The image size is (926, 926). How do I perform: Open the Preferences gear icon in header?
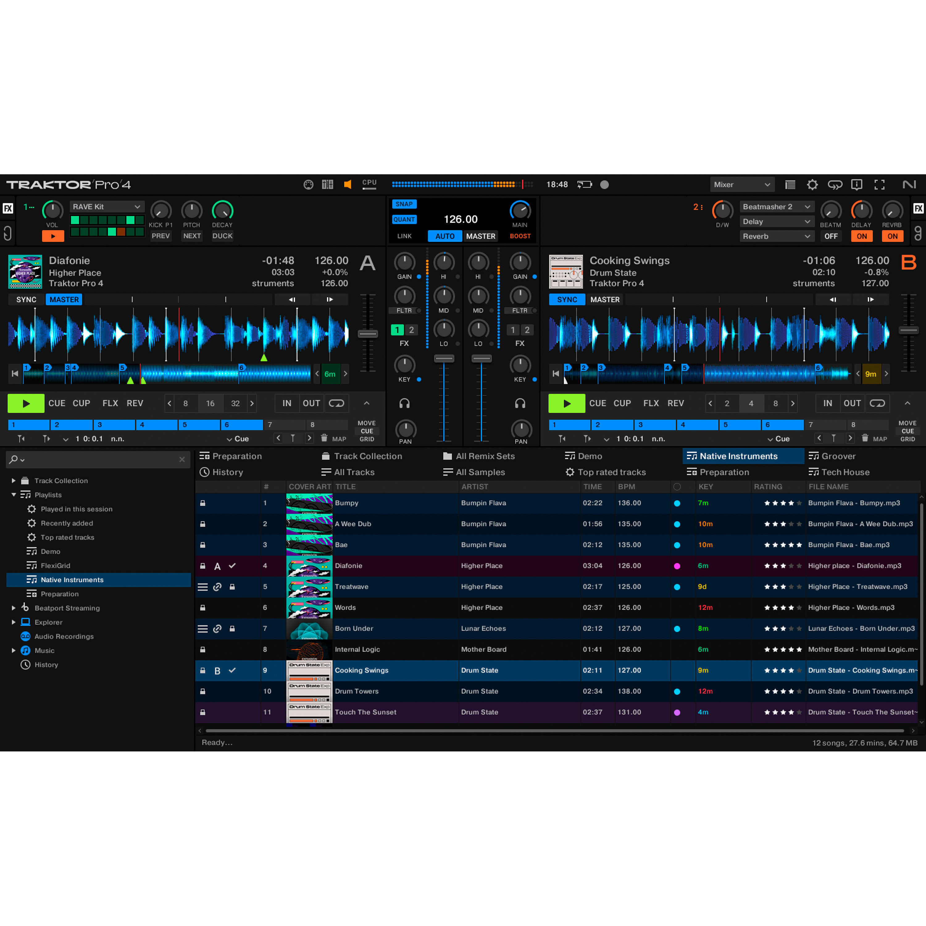tap(812, 185)
